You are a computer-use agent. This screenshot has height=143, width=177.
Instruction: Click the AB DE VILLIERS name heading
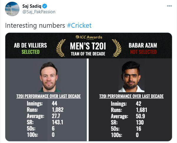tap(31, 46)
